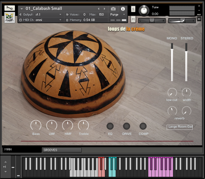The height and width of the screenshot is (179, 205).
Task: Click the LMF EQ knob
Action: (52, 125)
